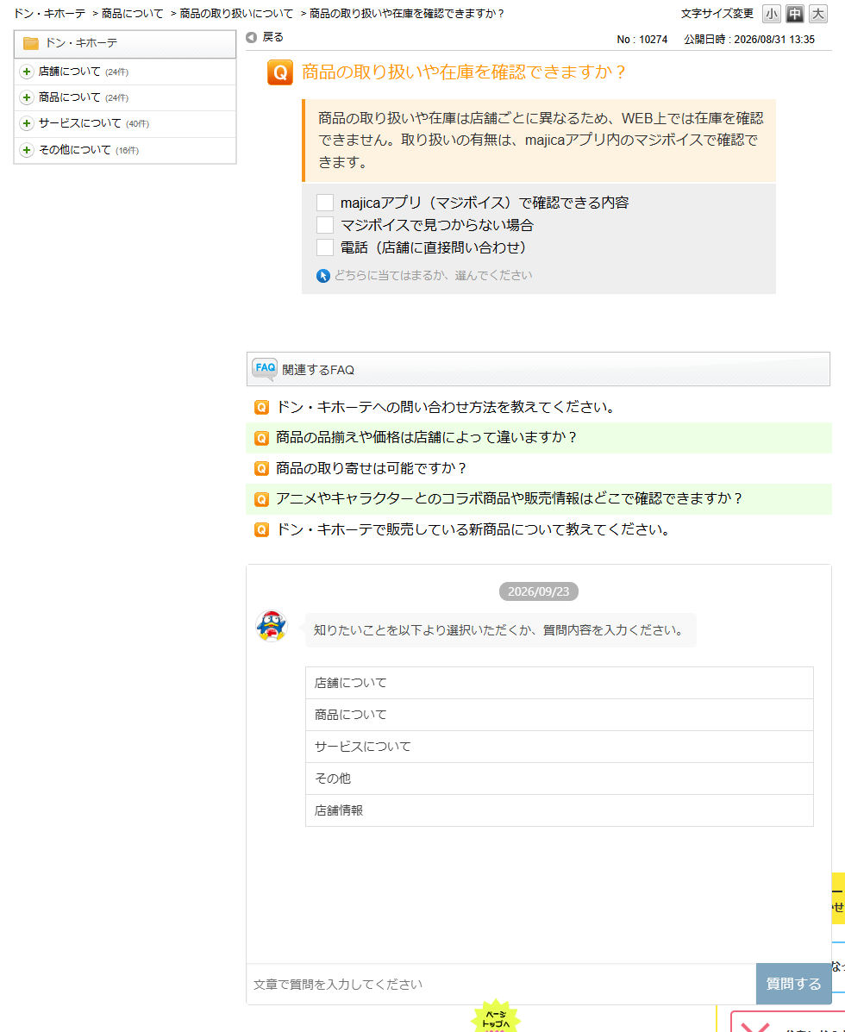This screenshot has width=845, height=1032.
Task: Click the blue cursor icon beside どちらに当てはまるか
Action: click(322, 276)
